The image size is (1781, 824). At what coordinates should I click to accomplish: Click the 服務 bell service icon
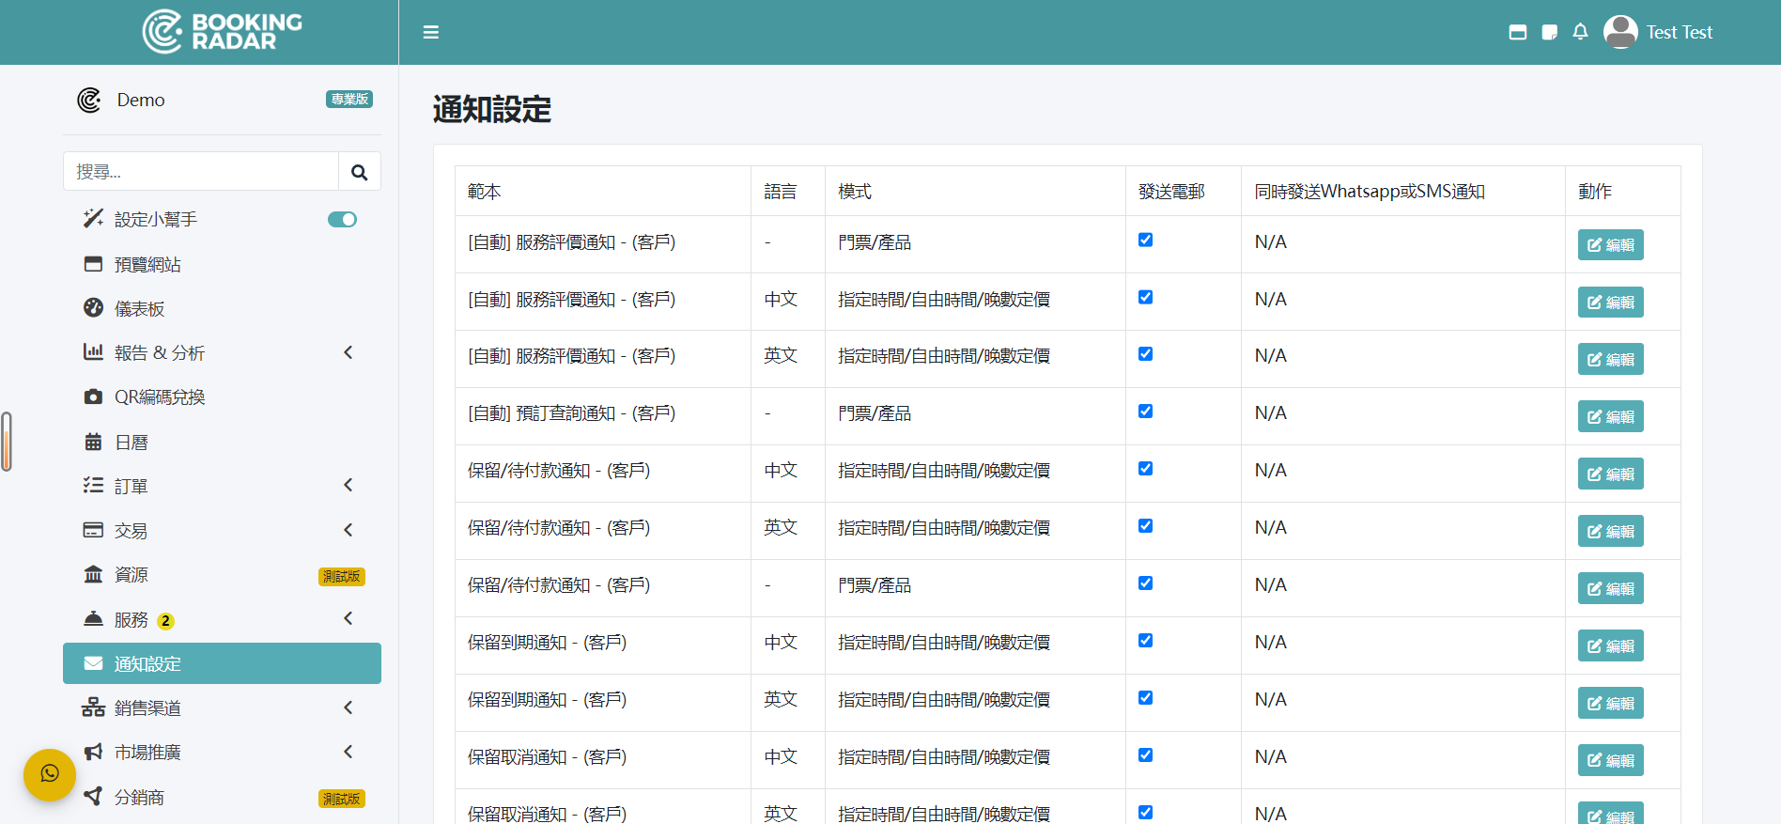(93, 619)
